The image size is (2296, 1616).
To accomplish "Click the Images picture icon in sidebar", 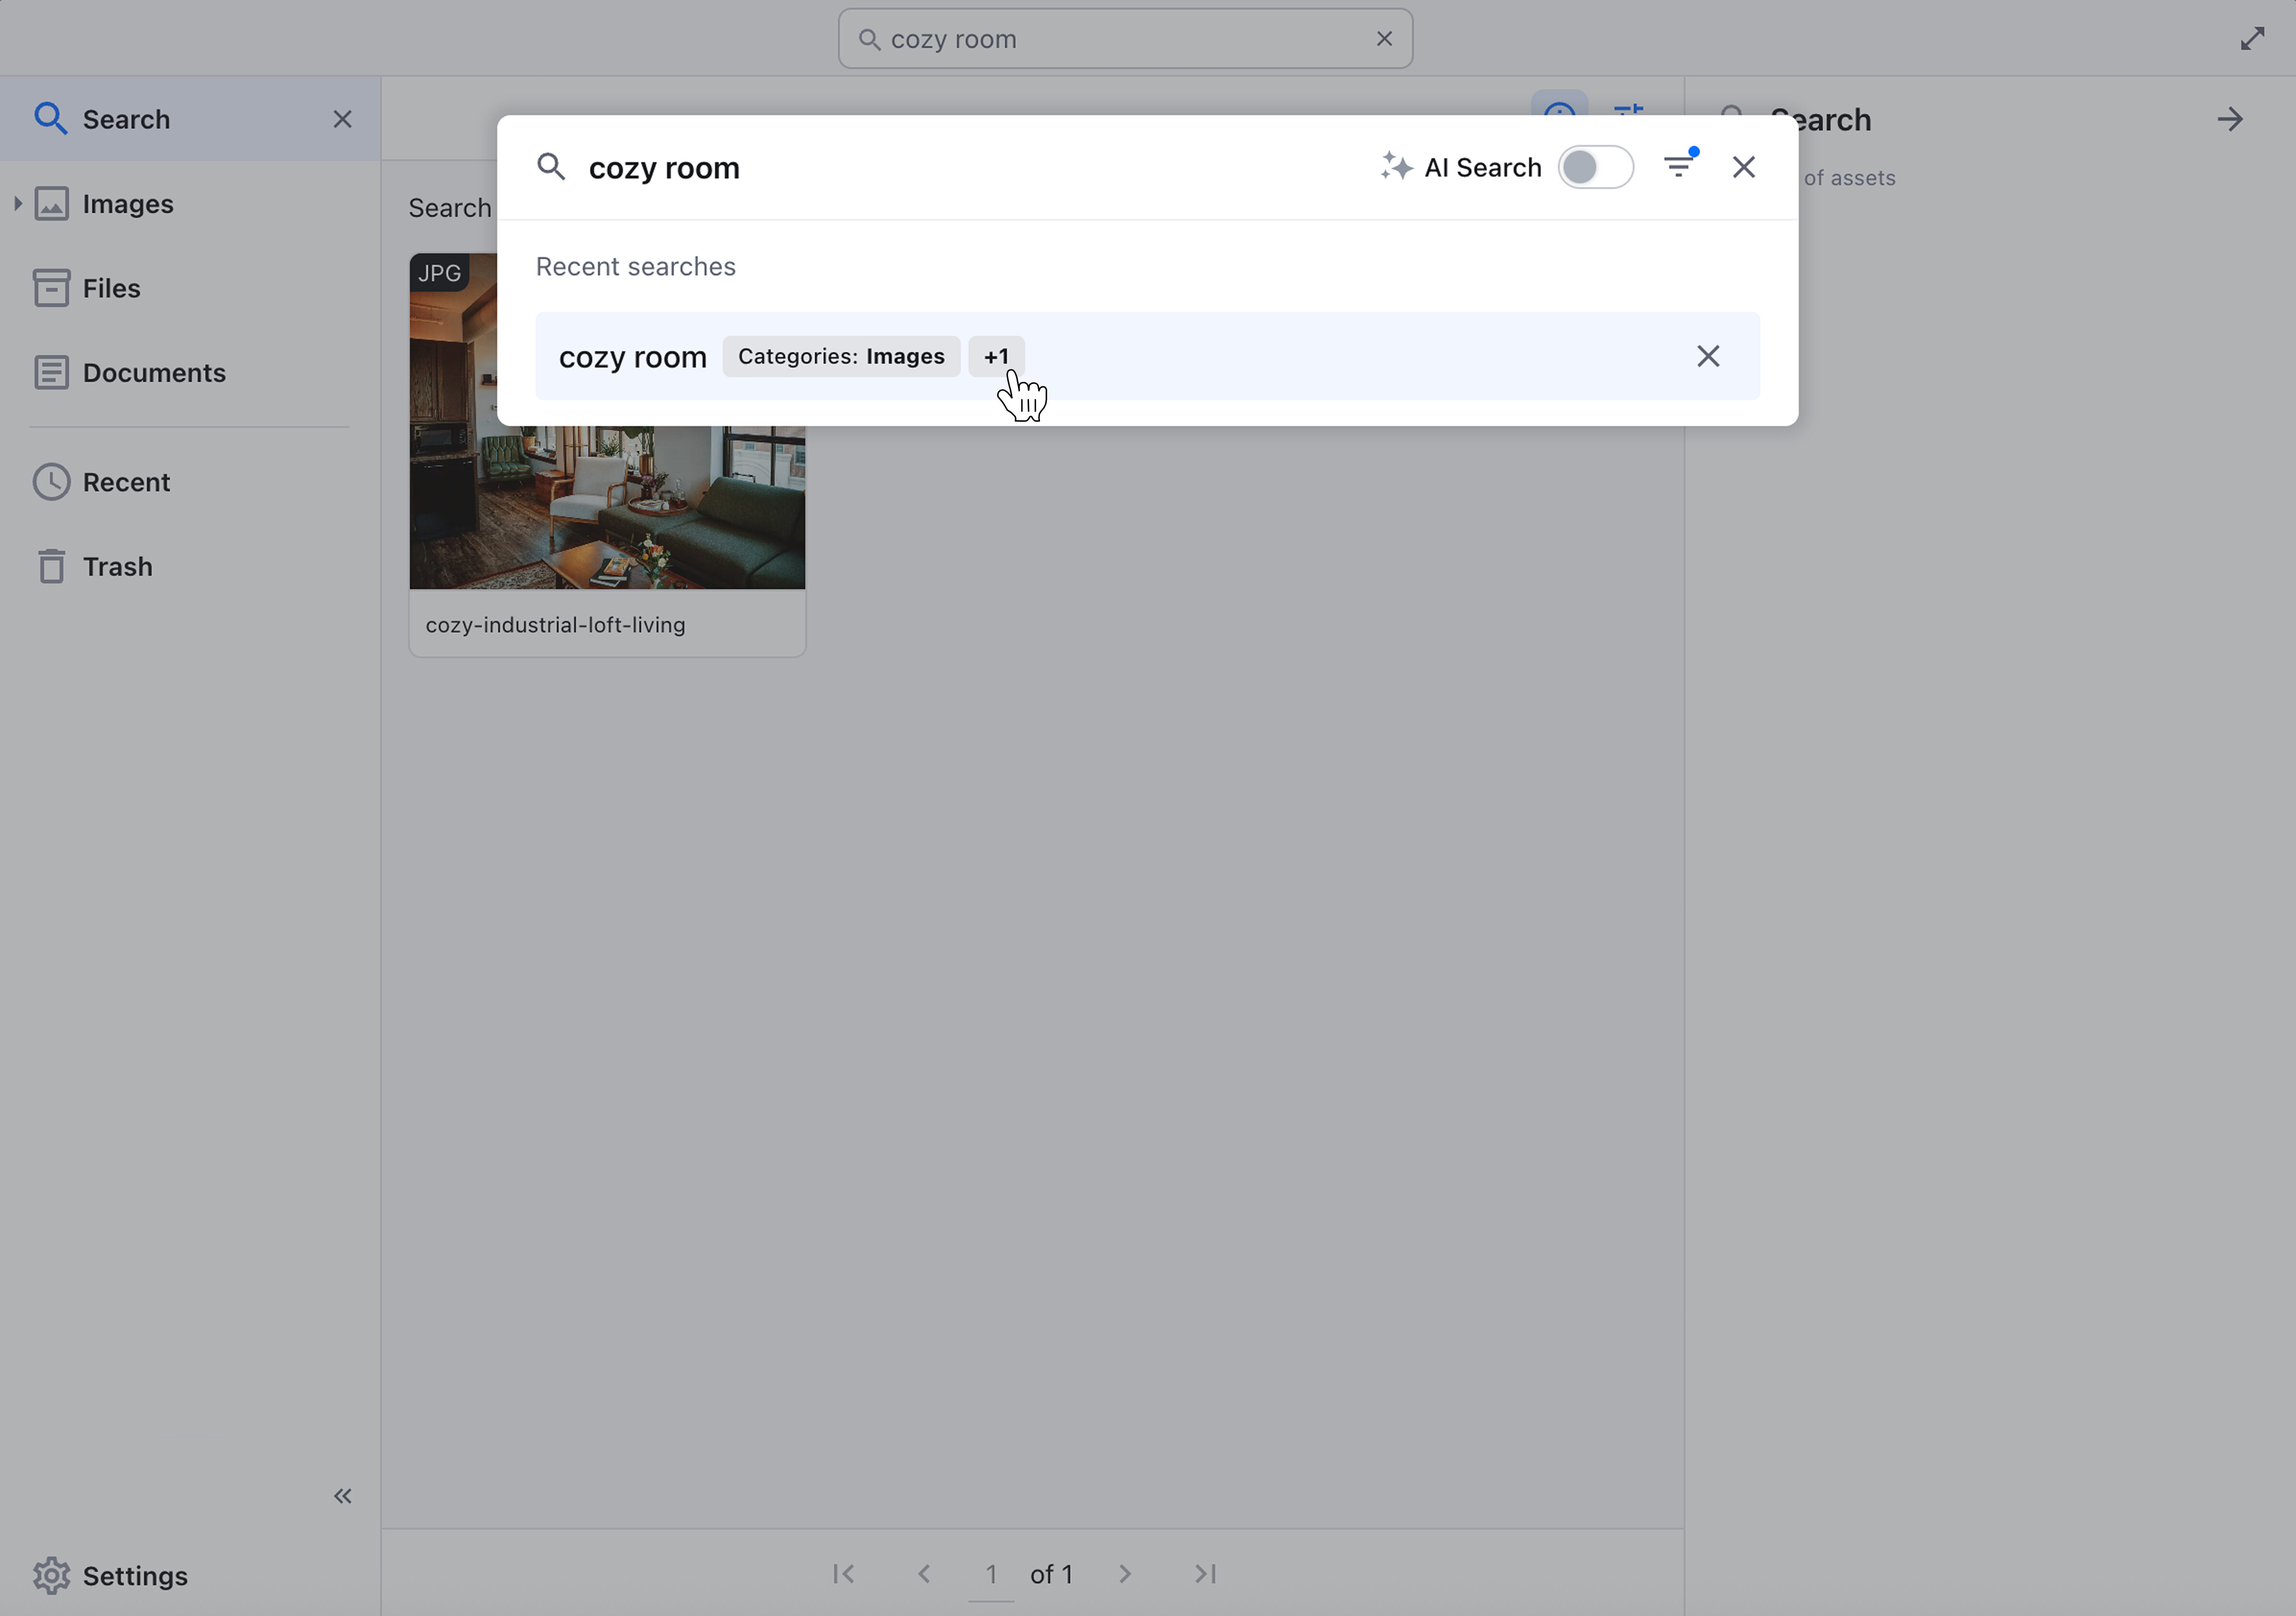I will (51, 204).
